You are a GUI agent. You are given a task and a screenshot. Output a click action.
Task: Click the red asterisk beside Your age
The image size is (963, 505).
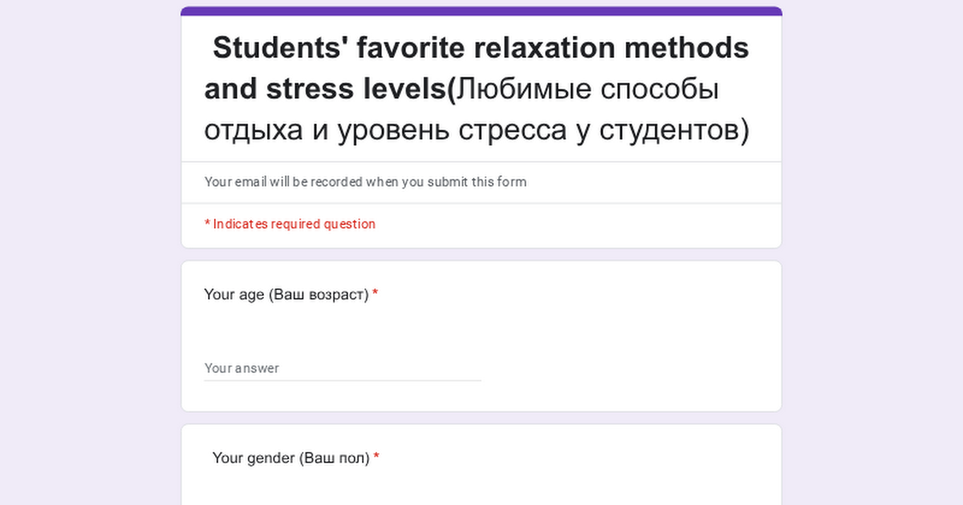[375, 295]
